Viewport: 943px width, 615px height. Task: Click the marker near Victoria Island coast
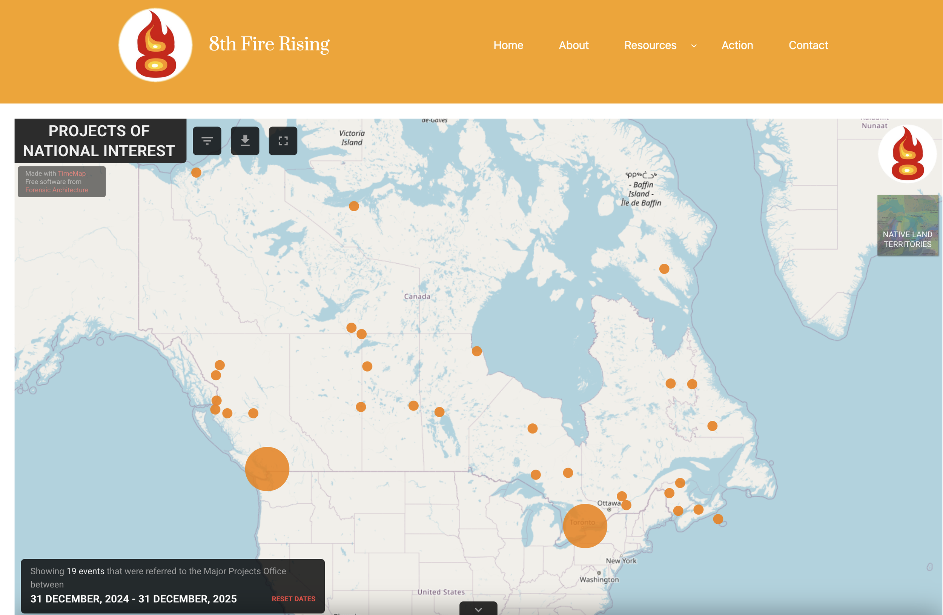click(354, 206)
